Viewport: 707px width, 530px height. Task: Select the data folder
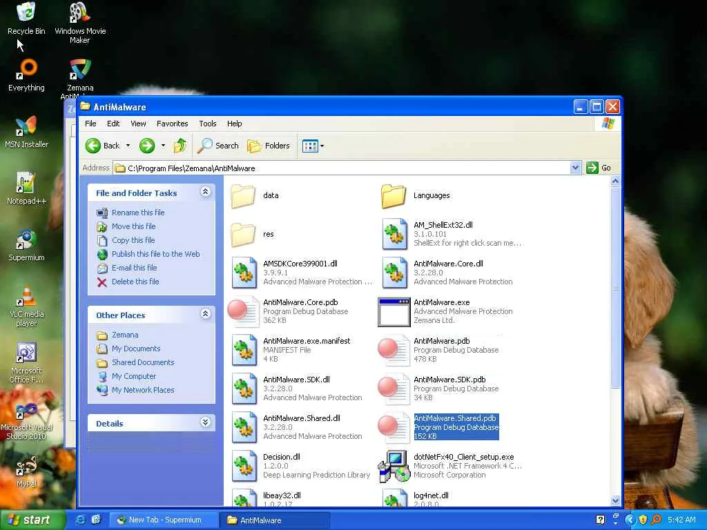(x=244, y=195)
